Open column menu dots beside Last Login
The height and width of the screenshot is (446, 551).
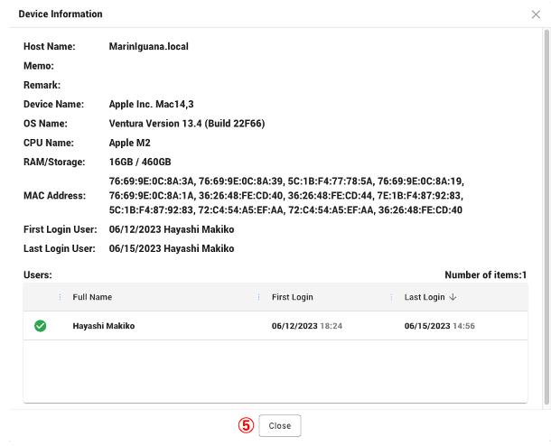[x=391, y=297]
